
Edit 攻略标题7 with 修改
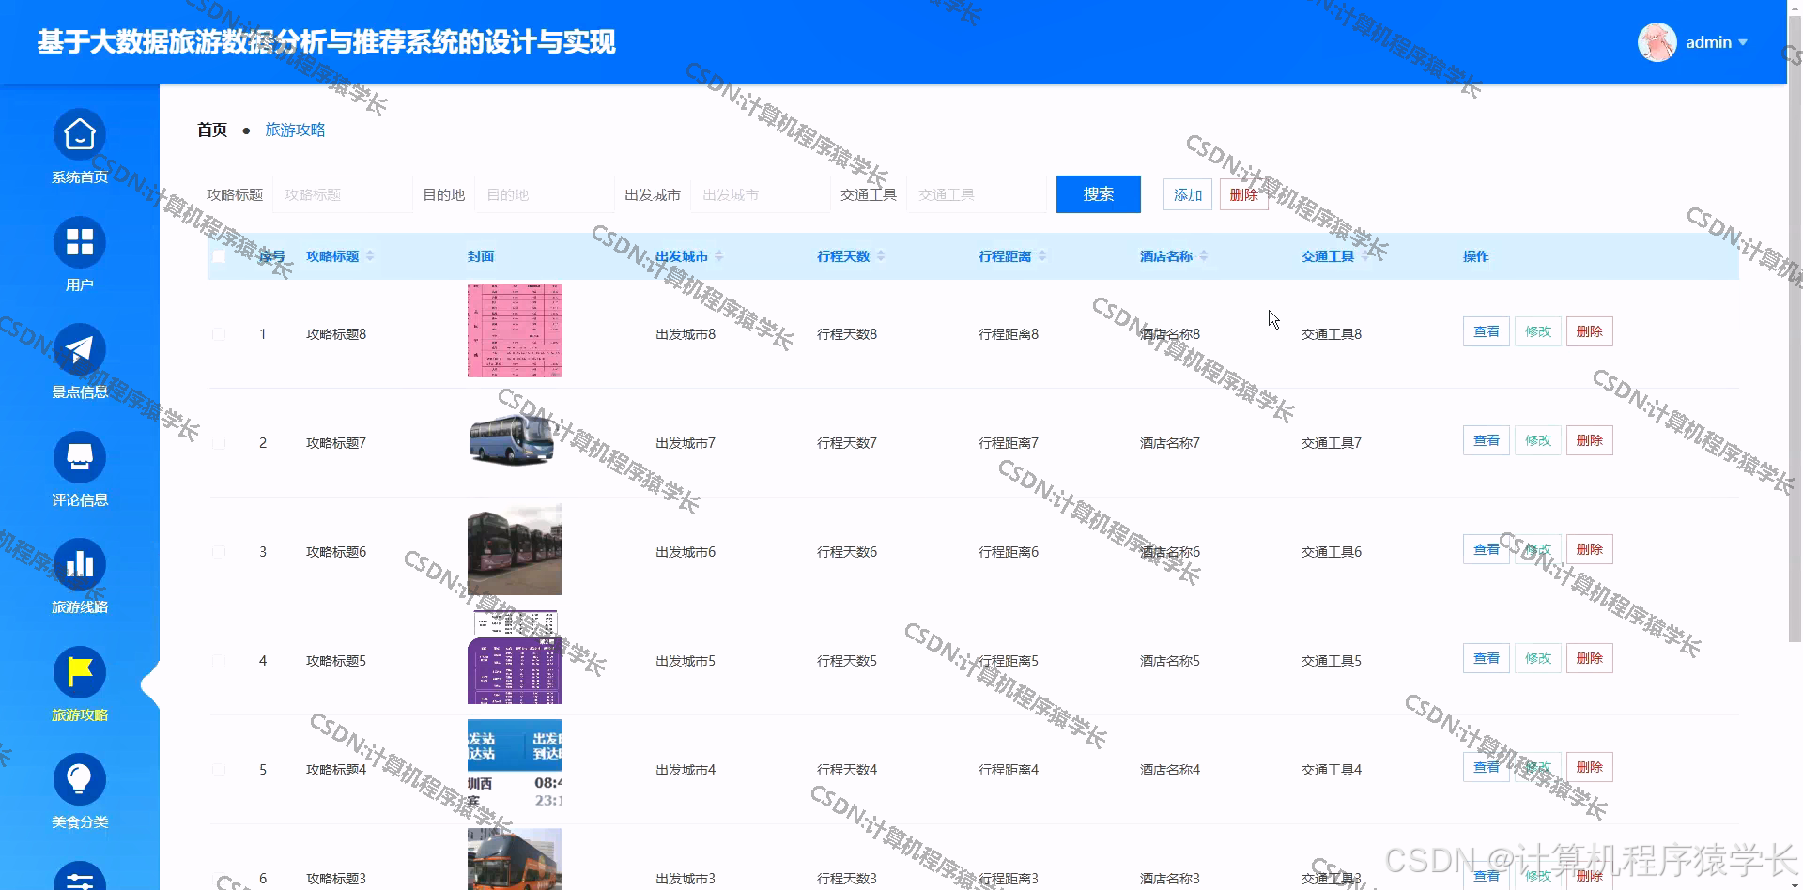pos(1538,440)
